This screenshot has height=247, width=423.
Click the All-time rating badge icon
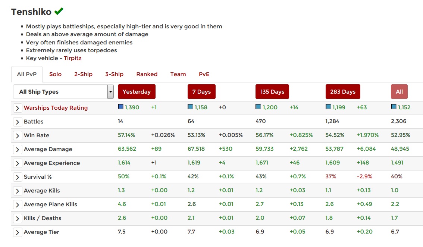click(394, 107)
